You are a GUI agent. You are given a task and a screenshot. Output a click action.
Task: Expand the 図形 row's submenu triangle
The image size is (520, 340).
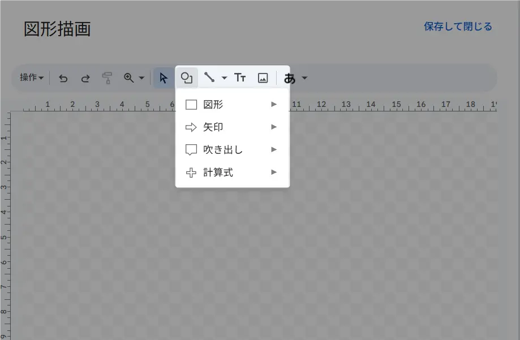pos(274,105)
